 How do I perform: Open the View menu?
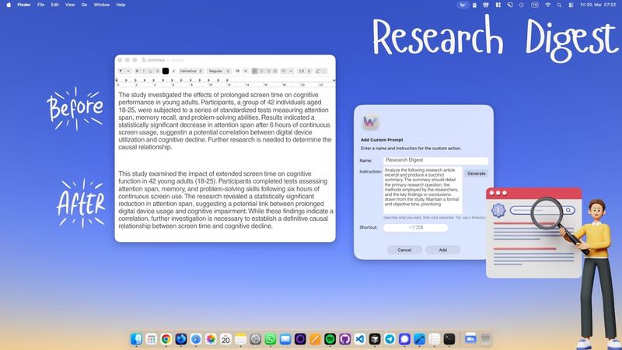tap(70, 5)
